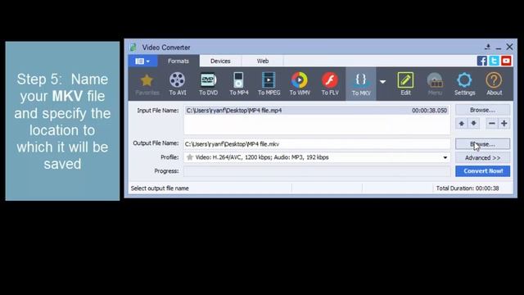Move input file down in list

pos(473,124)
